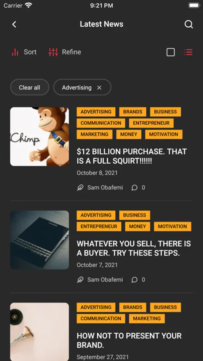Tap the back arrow icon
This screenshot has width=203, height=361.
pyautogui.click(x=14, y=24)
